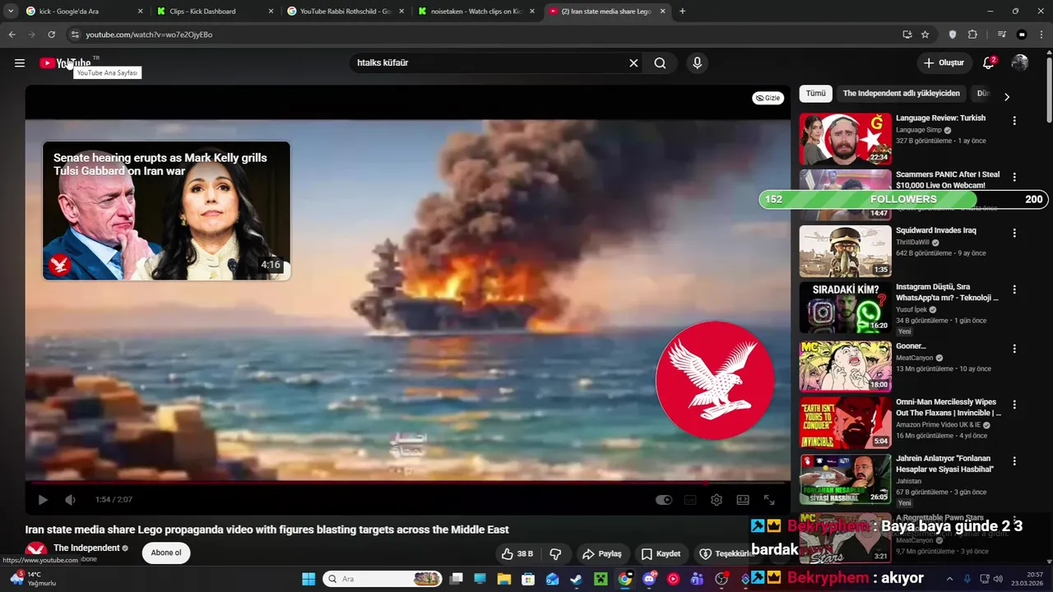Subscribe with Abone ol button
This screenshot has width=1053, height=592.
166,553
